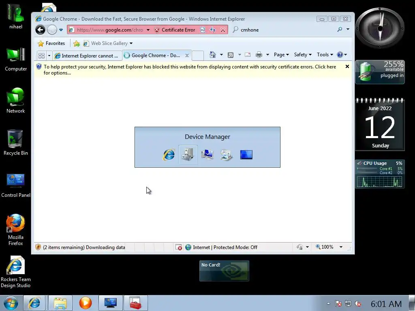Open the Tools menu
The height and width of the screenshot is (311, 415).
(325, 55)
